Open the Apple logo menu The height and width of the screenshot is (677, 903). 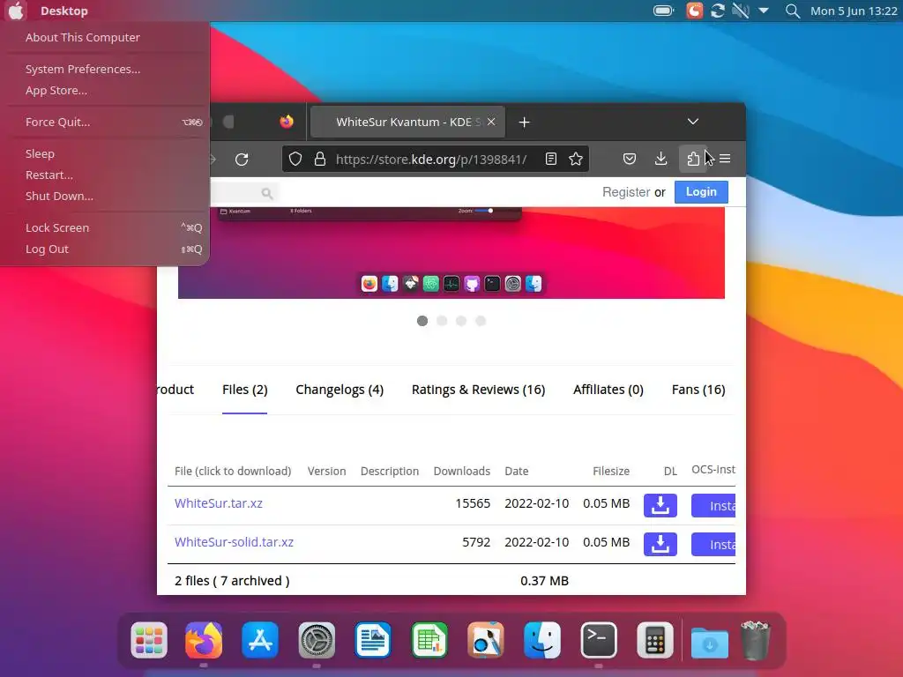pyautogui.click(x=16, y=11)
